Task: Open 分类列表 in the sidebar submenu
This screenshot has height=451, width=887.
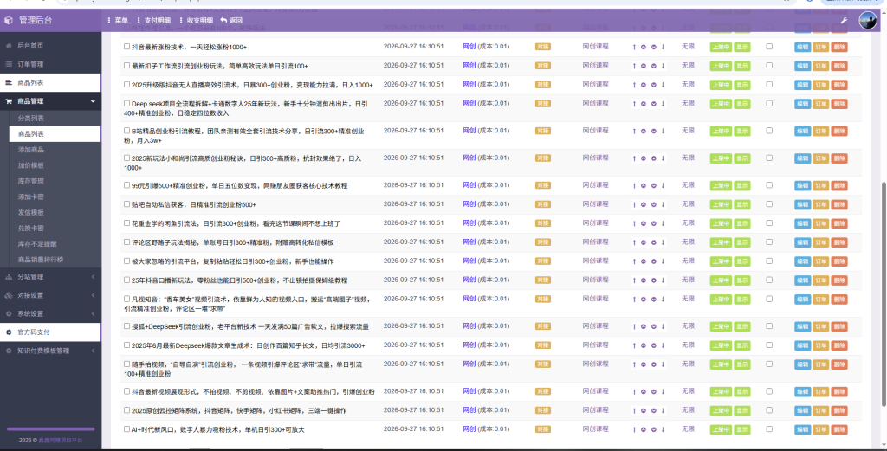Action: [31, 118]
